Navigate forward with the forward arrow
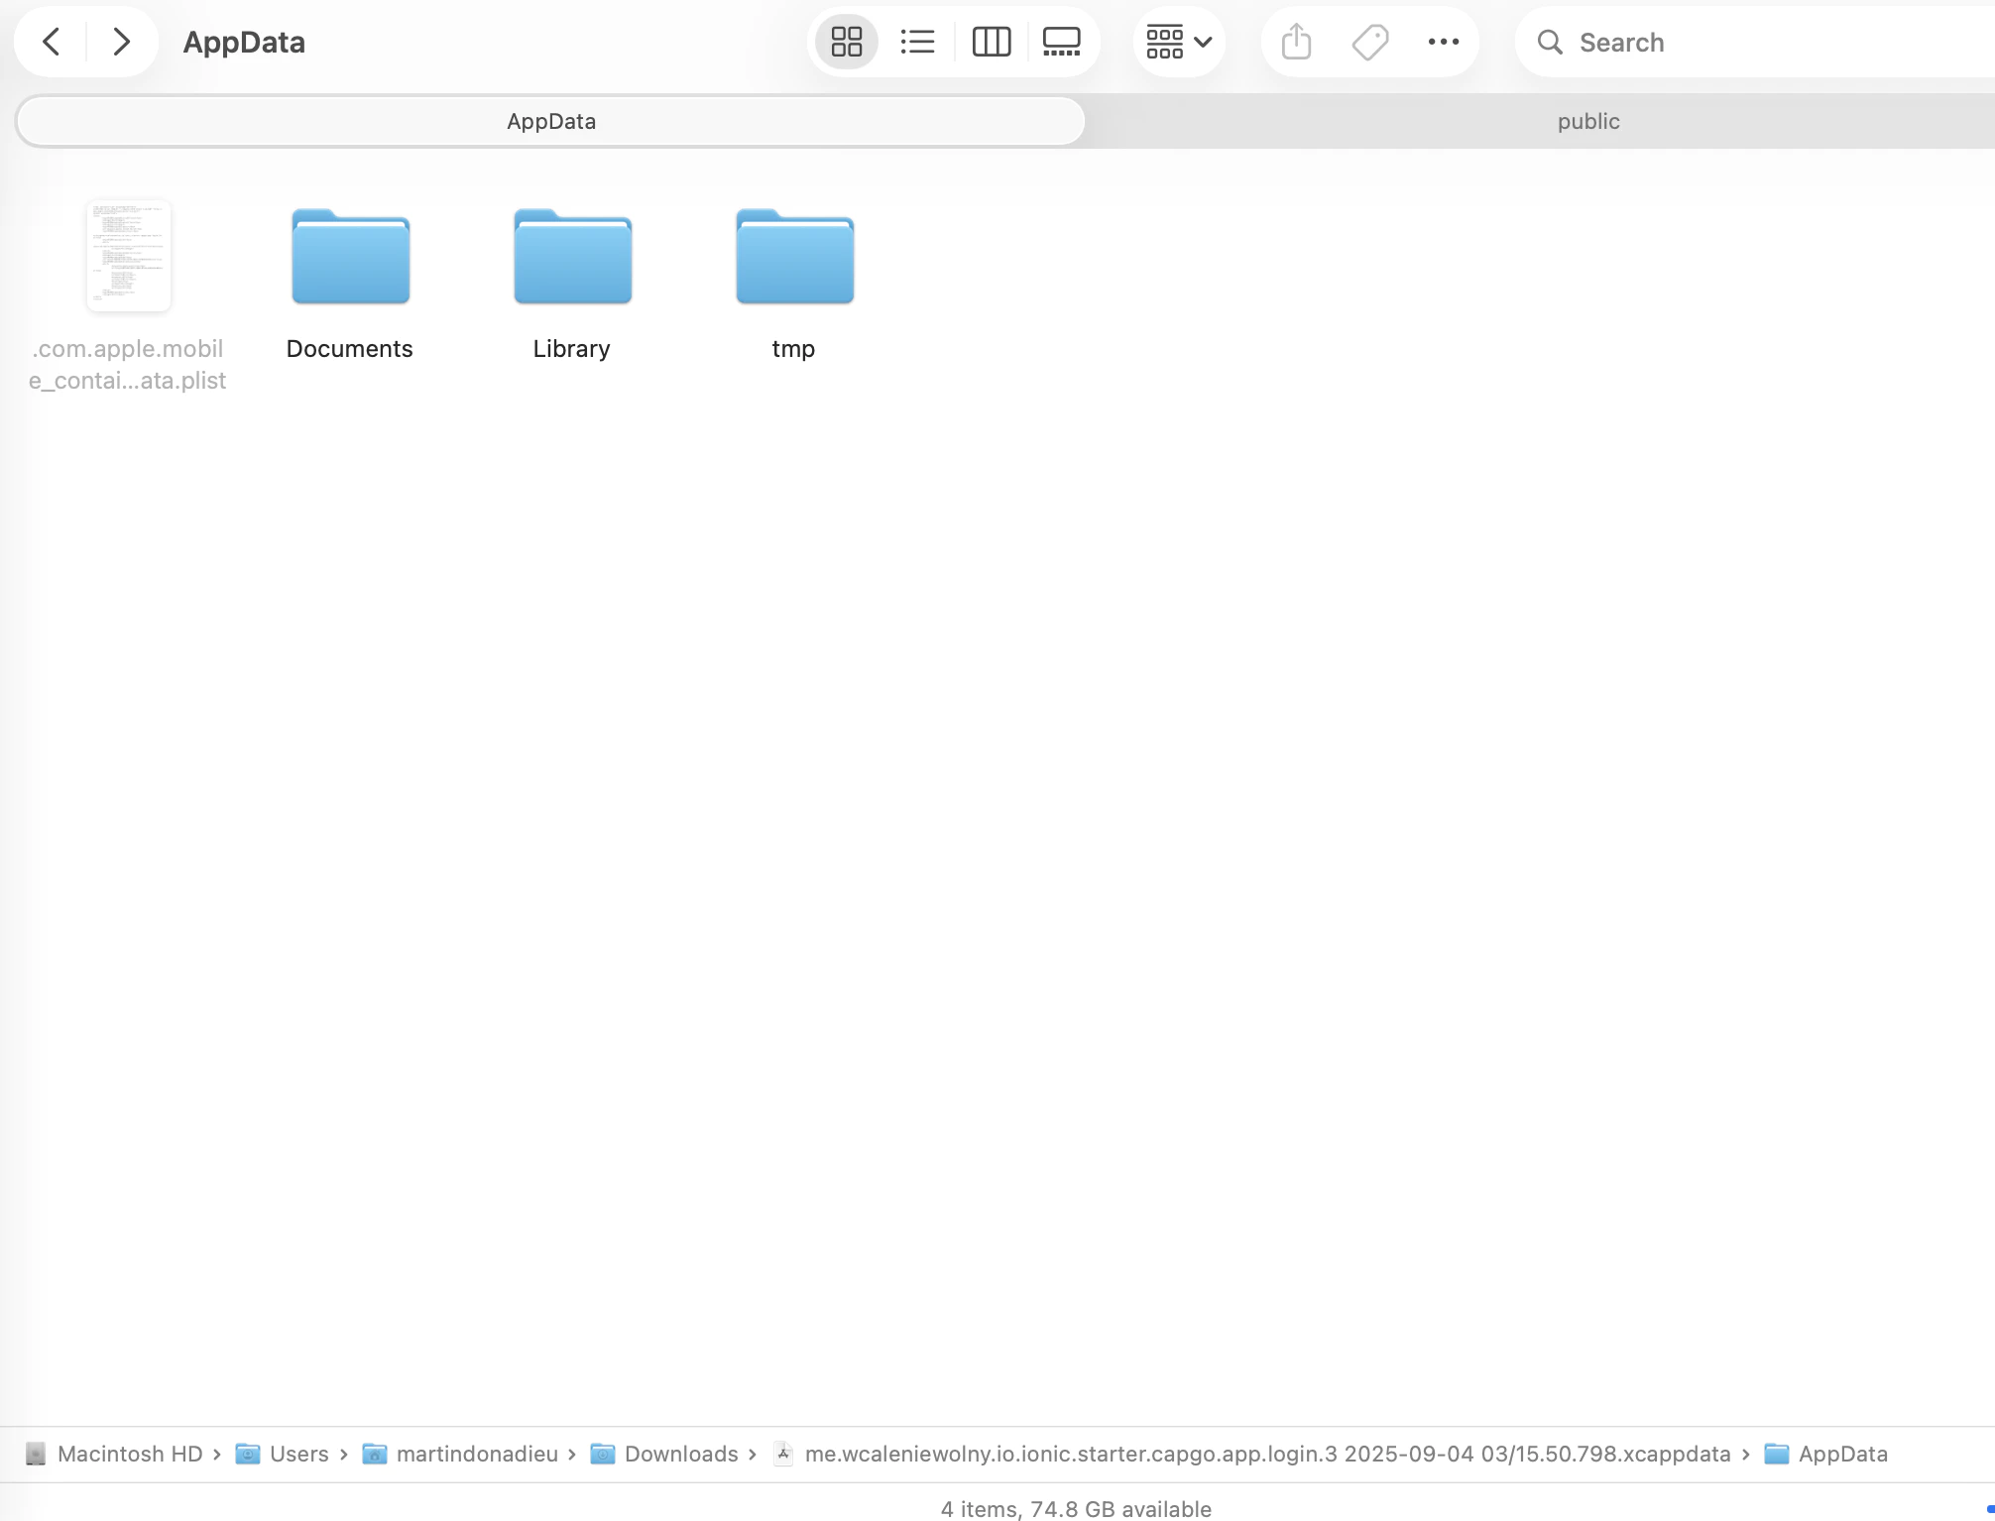Image resolution: width=1995 pixels, height=1521 pixels. 121,42
